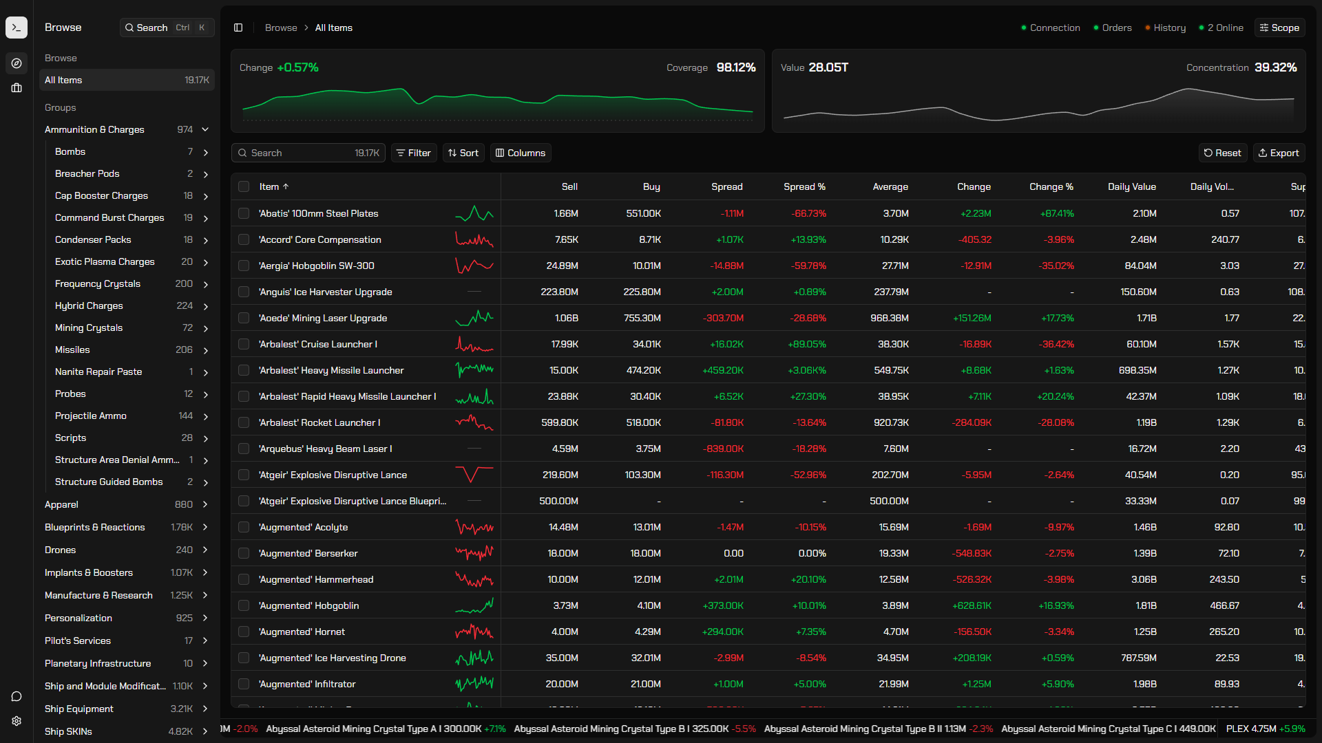
Task: Check the 'Abatis' 100mm Steel Plates row
Action: pos(244,213)
